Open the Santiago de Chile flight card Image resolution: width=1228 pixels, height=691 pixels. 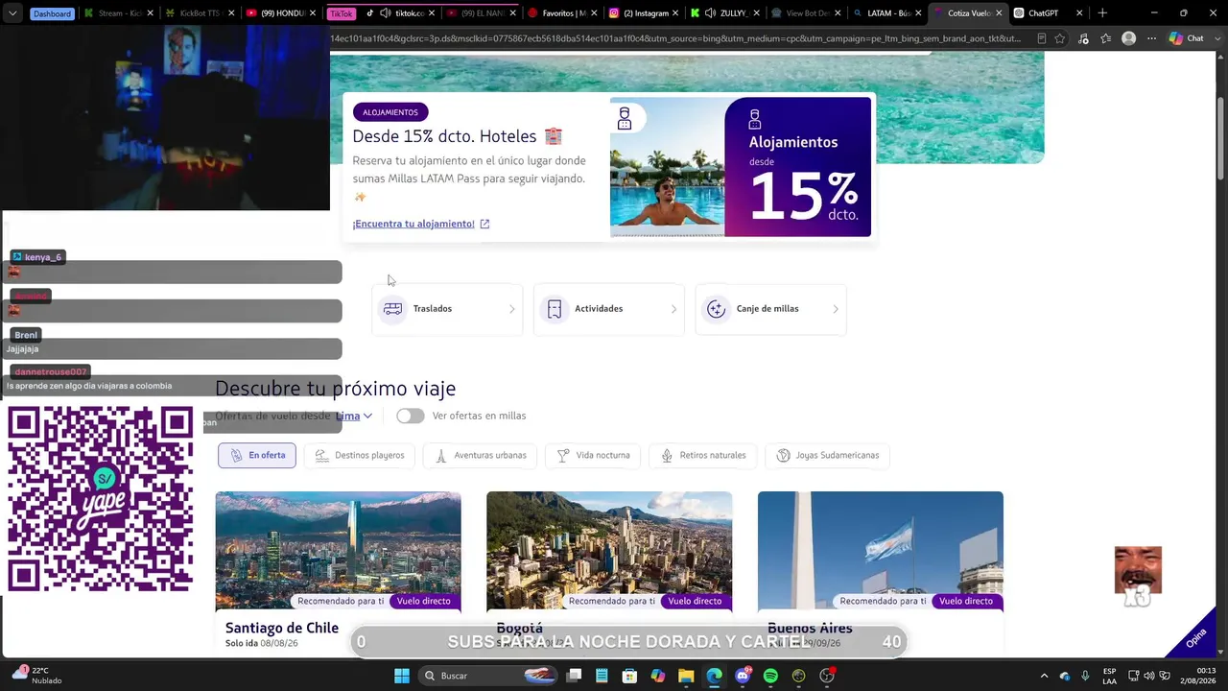click(338, 573)
